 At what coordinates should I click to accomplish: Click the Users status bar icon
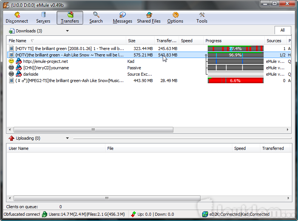click(45, 214)
